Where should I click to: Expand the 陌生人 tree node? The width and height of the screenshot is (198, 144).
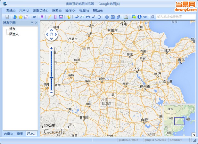coord(14,34)
